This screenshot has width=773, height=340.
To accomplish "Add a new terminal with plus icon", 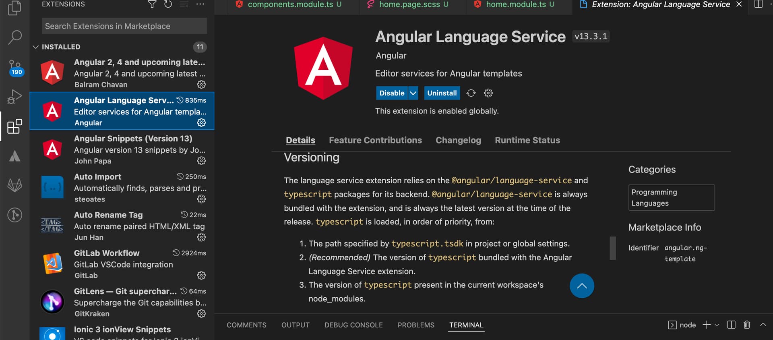I will tap(707, 325).
